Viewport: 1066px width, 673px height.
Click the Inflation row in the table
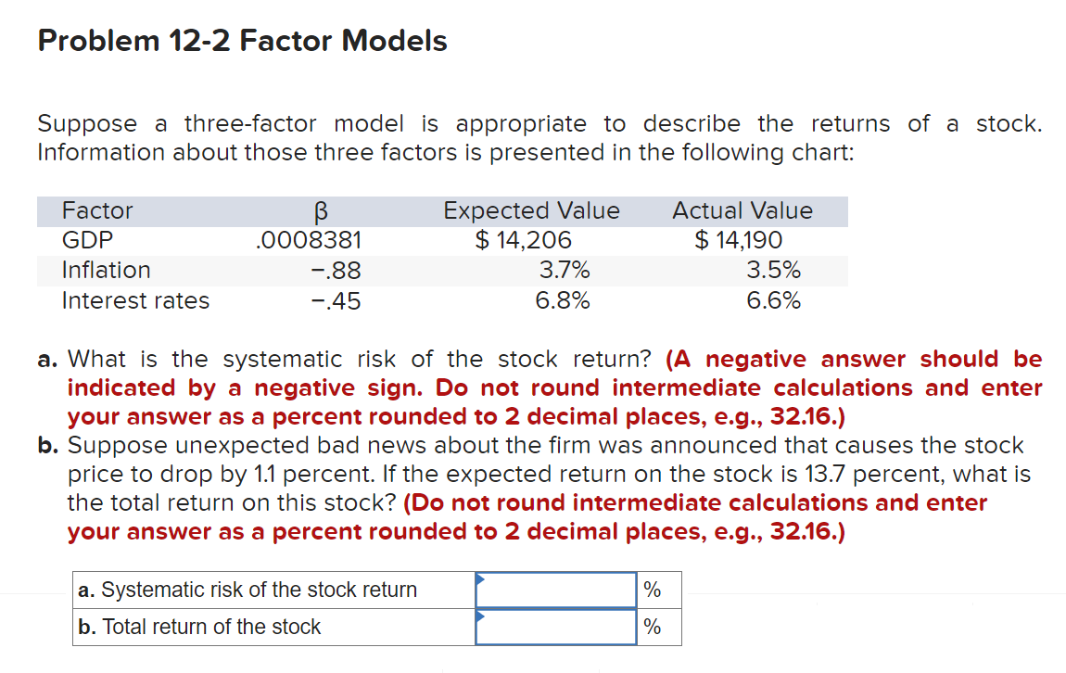click(106, 270)
